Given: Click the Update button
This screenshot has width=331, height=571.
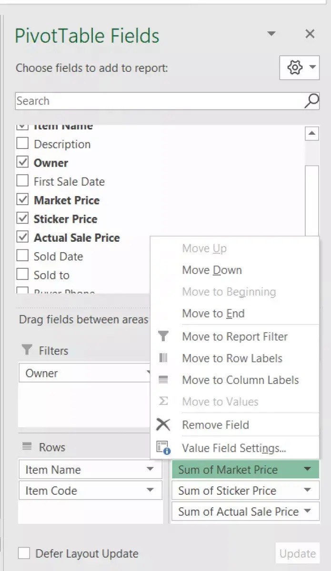Looking at the screenshot, I should [x=297, y=553].
